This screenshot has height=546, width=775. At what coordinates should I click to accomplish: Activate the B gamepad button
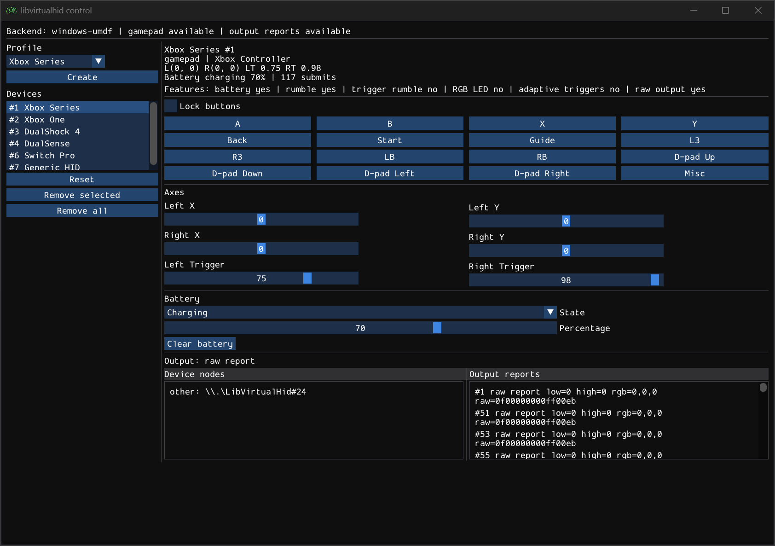tap(390, 123)
